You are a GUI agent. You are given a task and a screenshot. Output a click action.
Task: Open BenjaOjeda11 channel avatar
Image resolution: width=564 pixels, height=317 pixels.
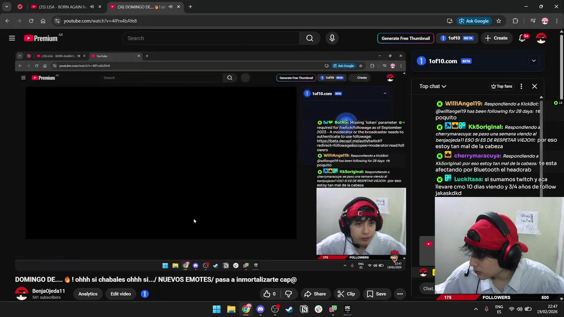point(22,294)
